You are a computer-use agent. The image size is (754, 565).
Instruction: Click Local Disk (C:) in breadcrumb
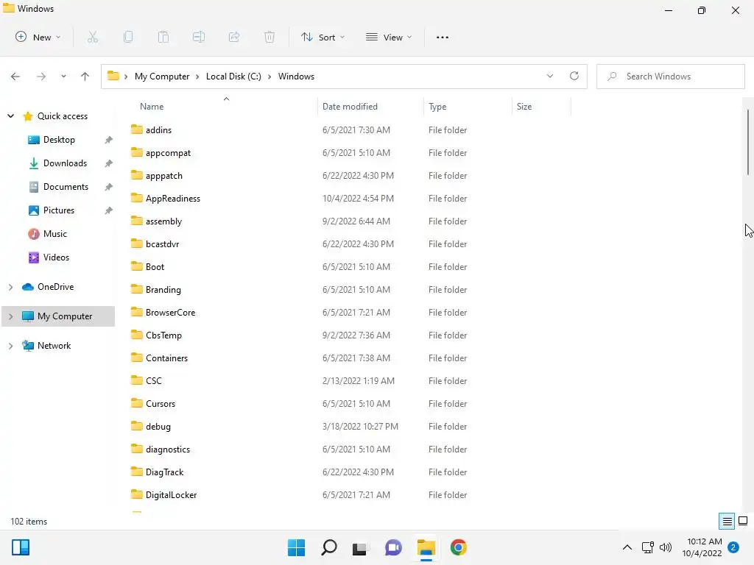[233, 77]
